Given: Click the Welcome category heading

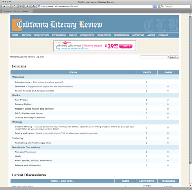Looking at the screenshot, I should tap(18, 77).
